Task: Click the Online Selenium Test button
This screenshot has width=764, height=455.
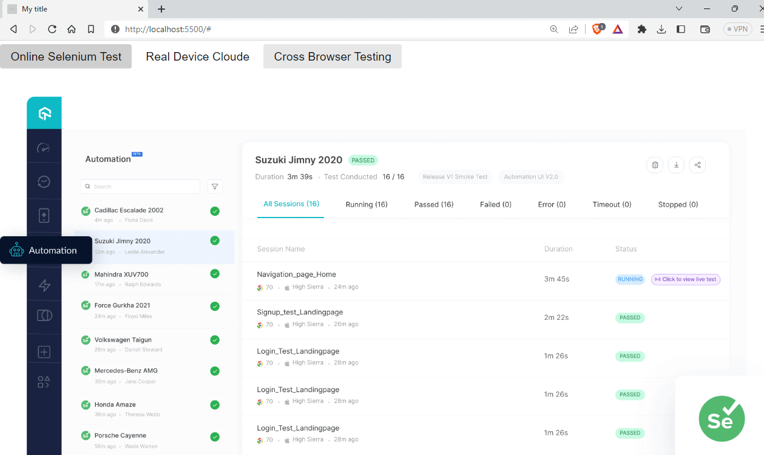Action: pyautogui.click(x=66, y=56)
